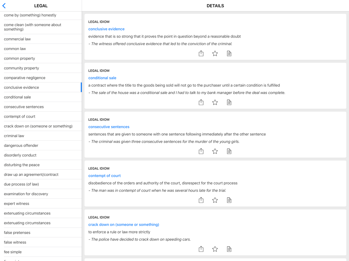
Task: Star the 'conditional sale' idiom
Action: 215,102
